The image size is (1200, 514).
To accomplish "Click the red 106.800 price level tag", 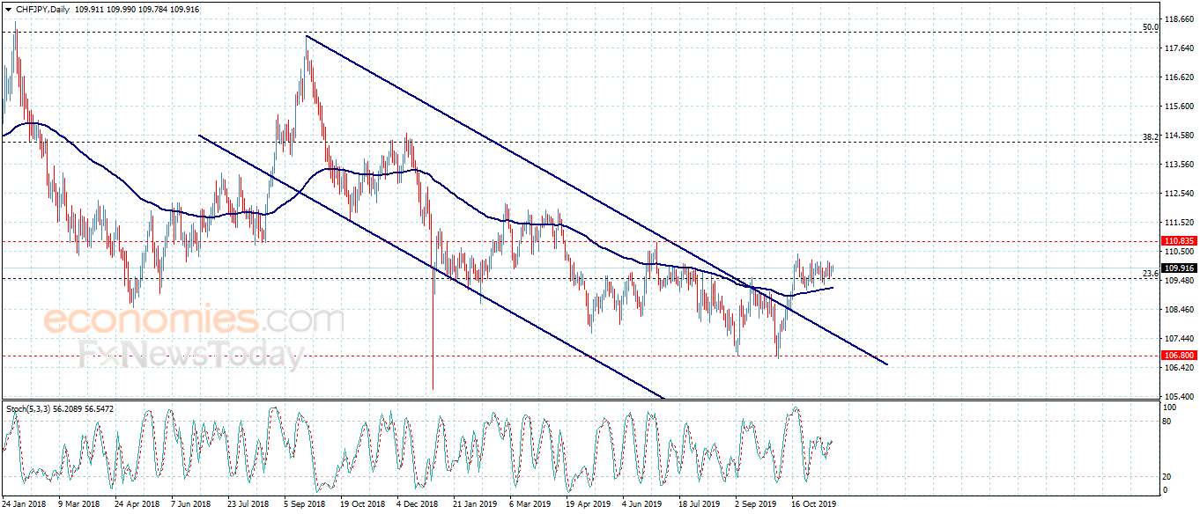I will pyautogui.click(x=1178, y=356).
